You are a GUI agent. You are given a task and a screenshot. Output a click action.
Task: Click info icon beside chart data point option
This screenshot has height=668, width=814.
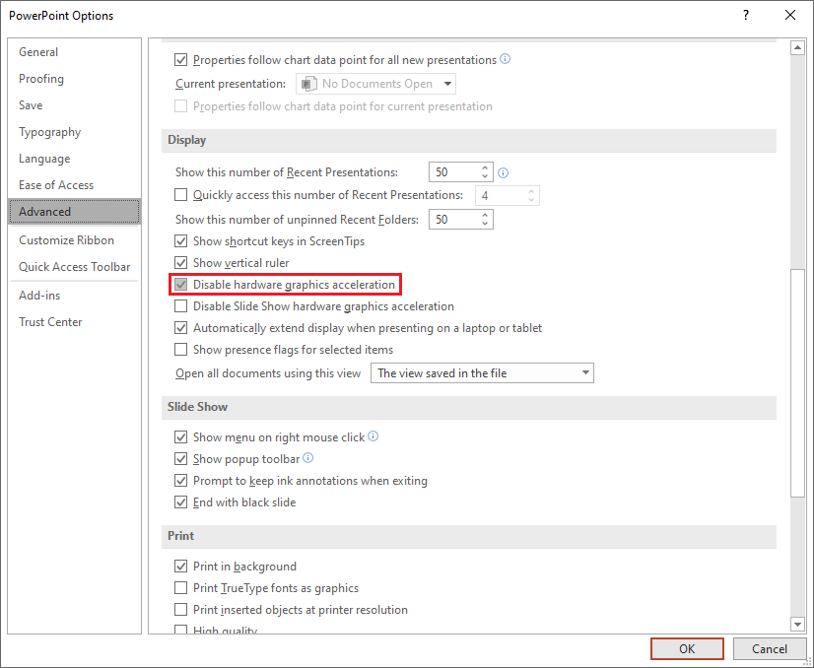coord(506,59)
